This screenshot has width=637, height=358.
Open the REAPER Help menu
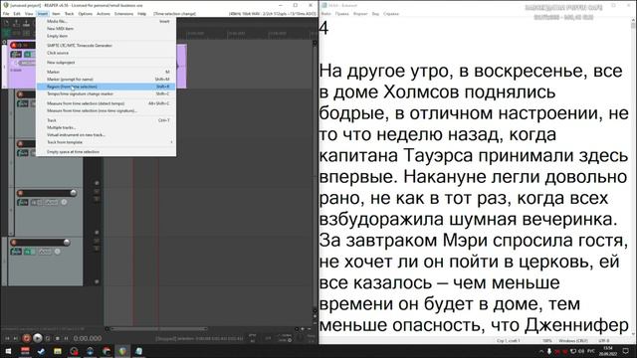click(141, 14)
